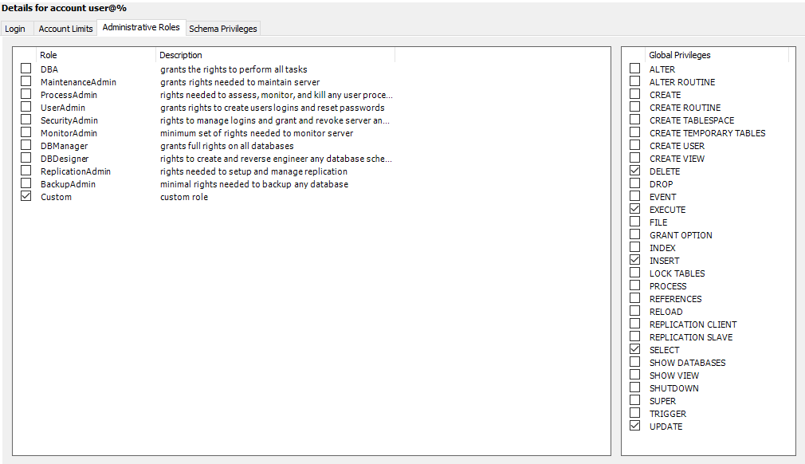The image size is (805, 464).
Task: Switch to the Login tab
Action: coord(15,29)
